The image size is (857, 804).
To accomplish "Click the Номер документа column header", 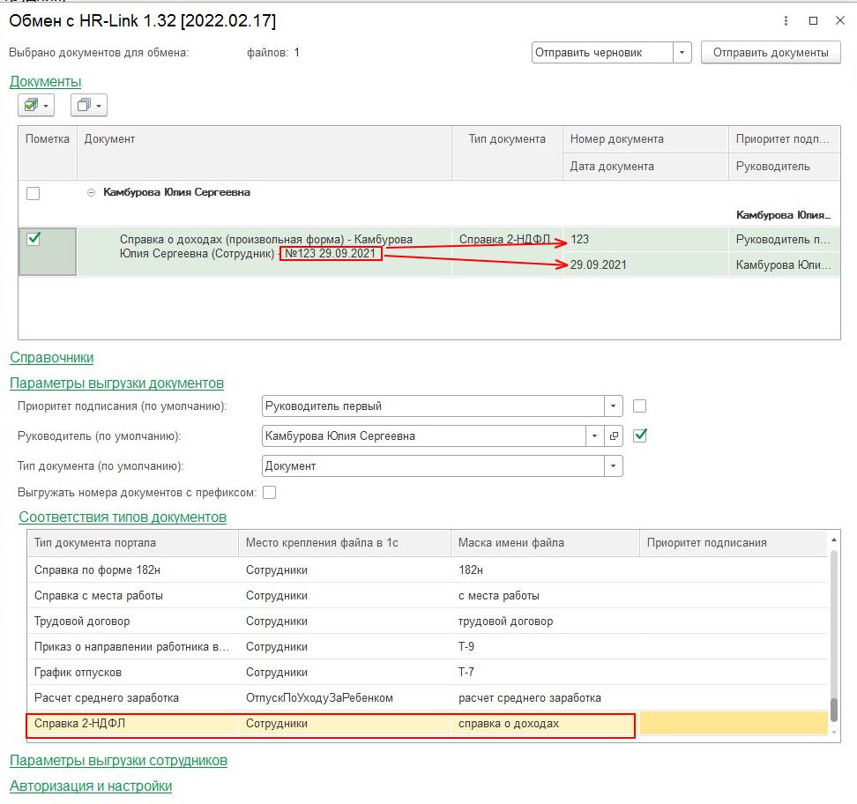I will (x=645, y=139).
